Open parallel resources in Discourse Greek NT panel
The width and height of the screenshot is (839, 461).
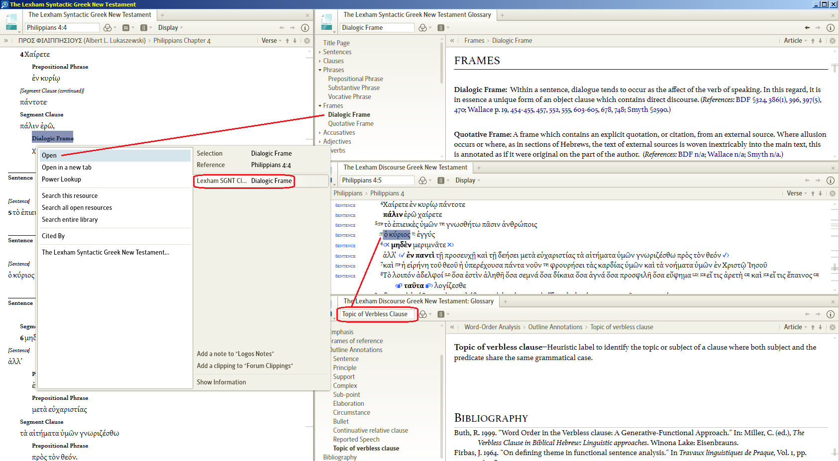pos(440,181)
